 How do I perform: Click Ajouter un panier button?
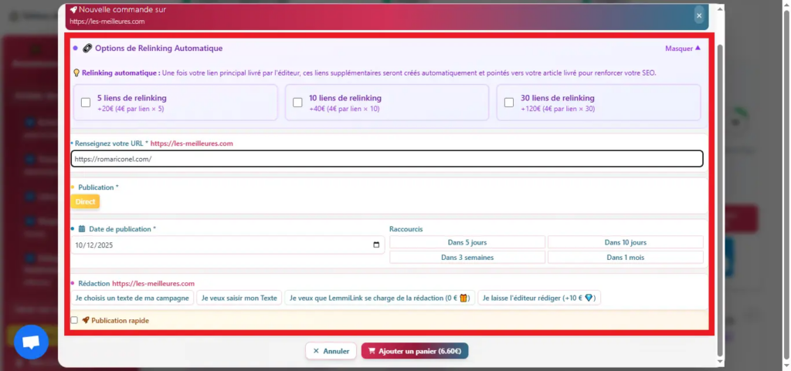415,351
